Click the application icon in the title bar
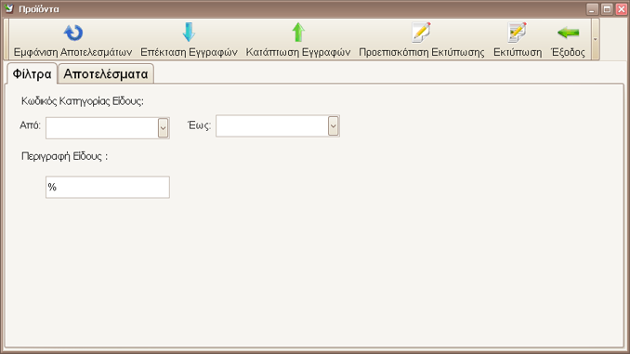The width and height of the screenshot is (630, 354). click(9, 8)
